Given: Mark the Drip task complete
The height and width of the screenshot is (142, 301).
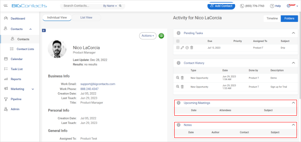Looking at the screenshot, I should 187,47.
